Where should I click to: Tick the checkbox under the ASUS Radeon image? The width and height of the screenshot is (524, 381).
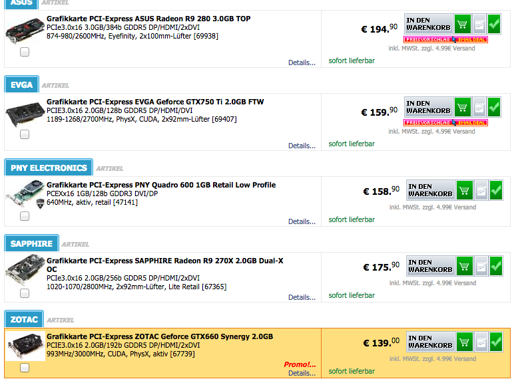(25, 52)
